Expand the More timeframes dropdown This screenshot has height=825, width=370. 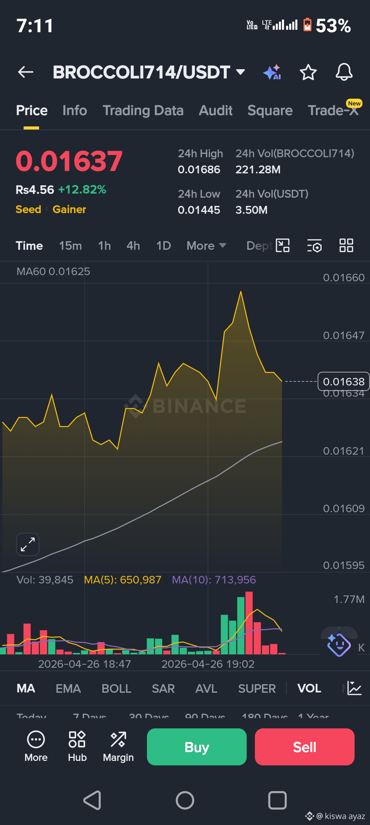(206, 246)
